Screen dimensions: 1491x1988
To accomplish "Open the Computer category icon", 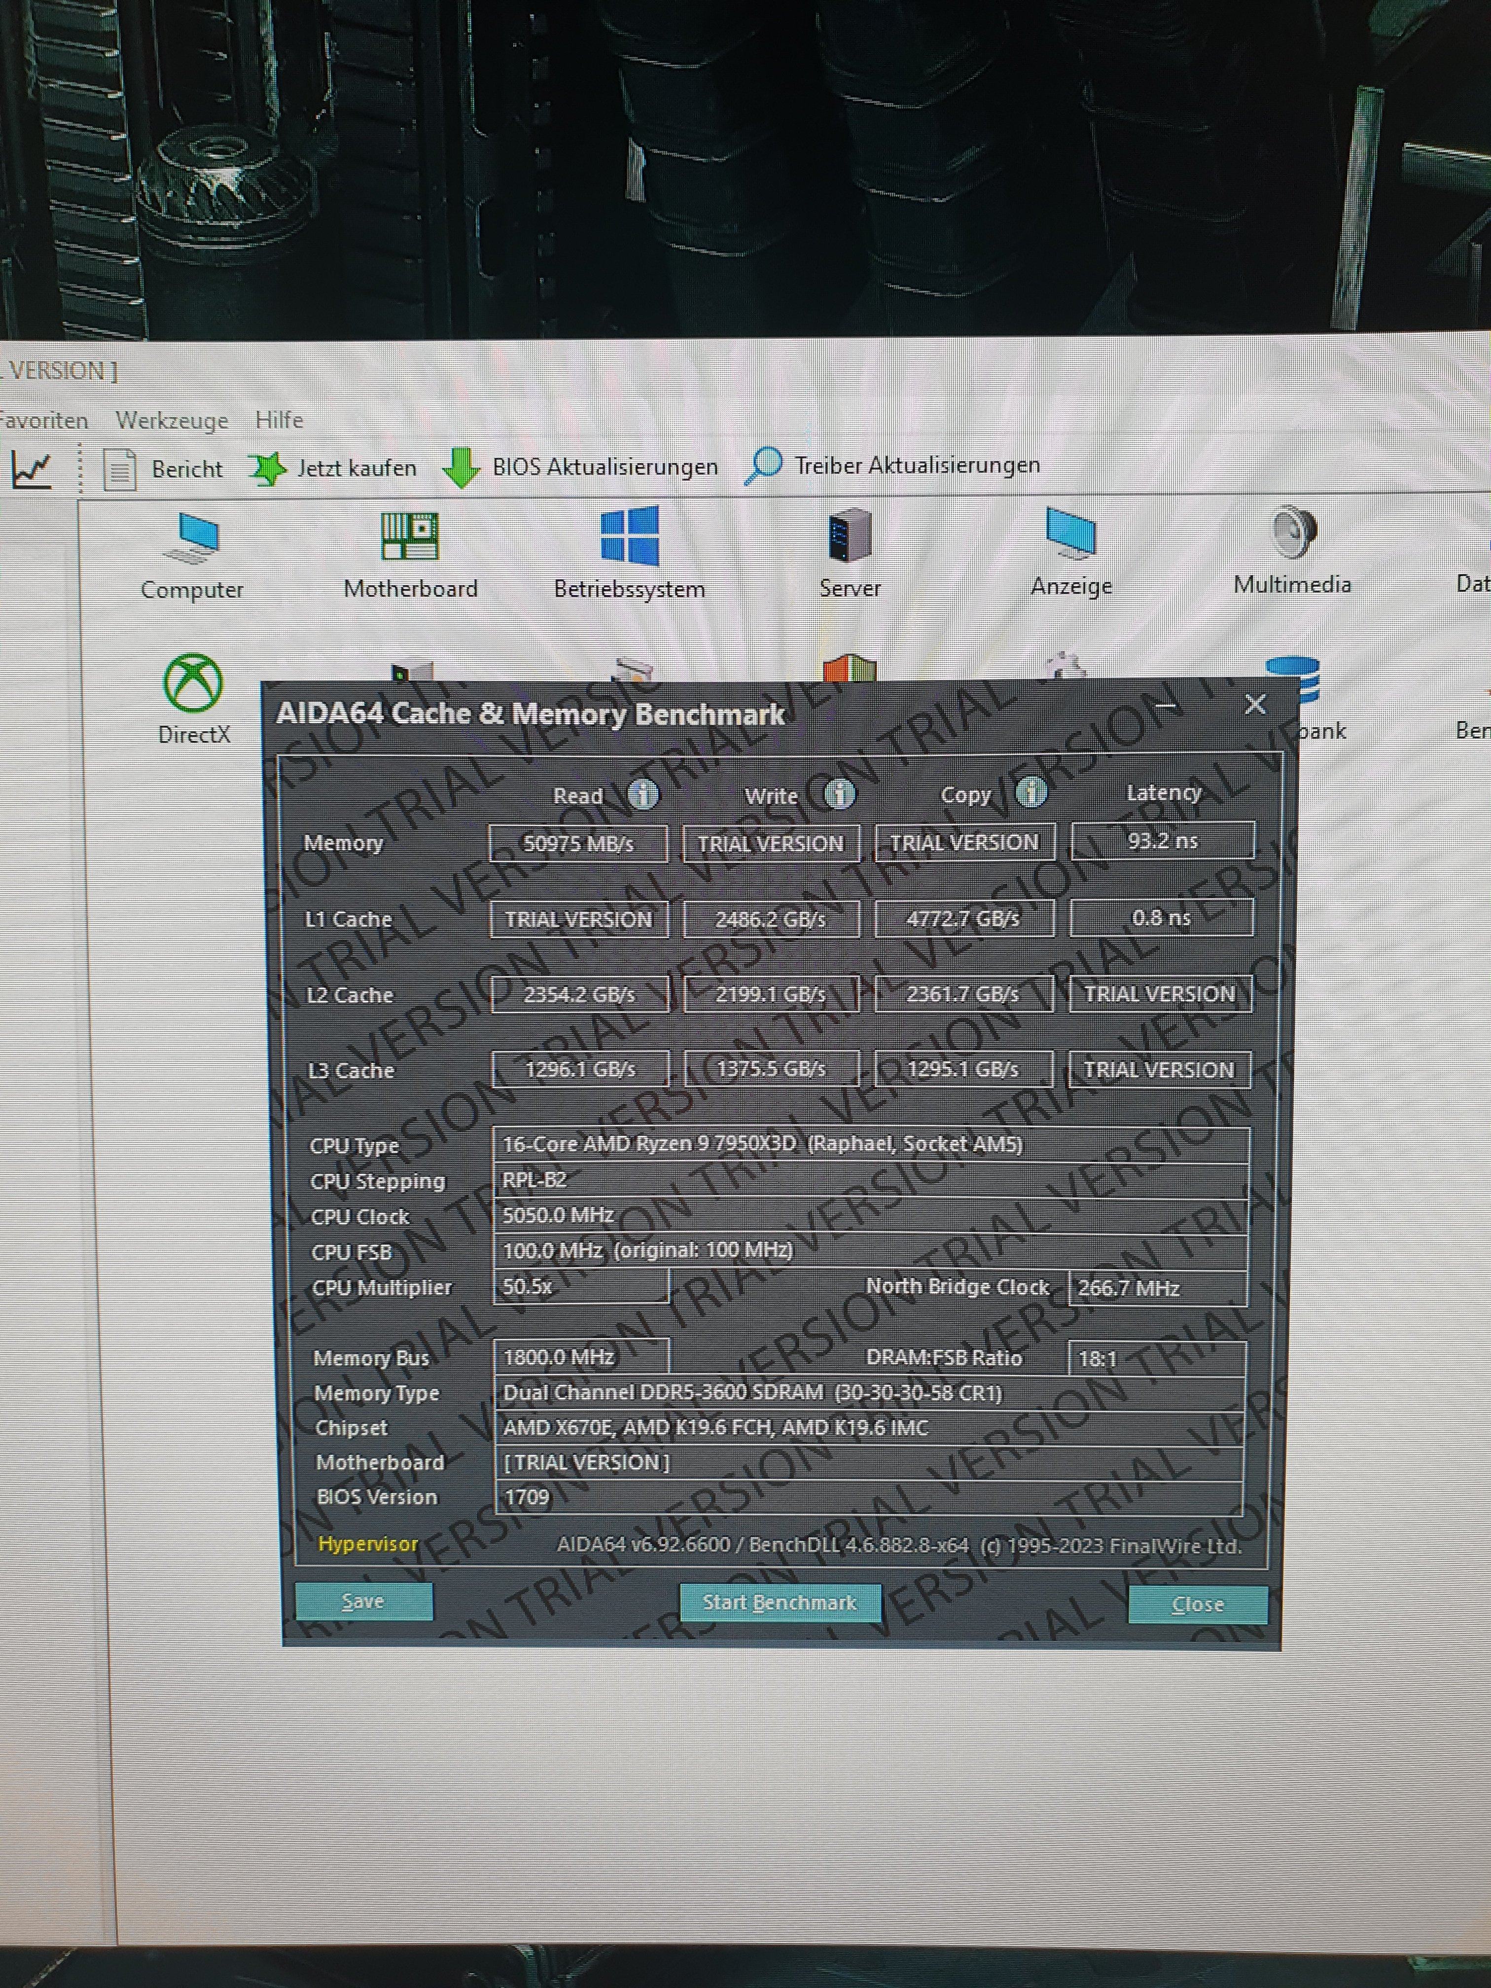I will pos(192,538).
